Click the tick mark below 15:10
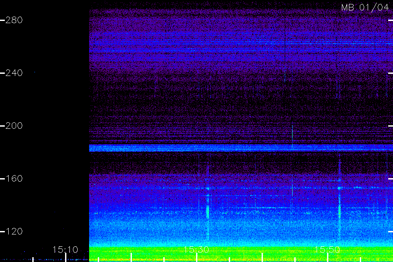The width and height of the screenshot is (393, 262). tap(65, 258)
